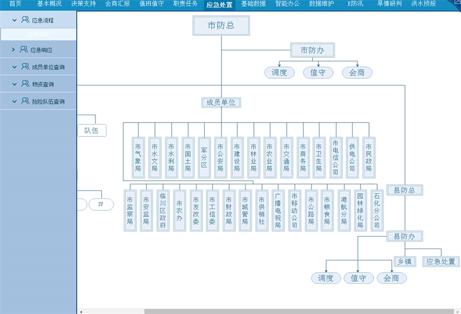Collapse the 物资查询 section chevron
The height and width of the screenshot is (314, 461).
(14, 84)
